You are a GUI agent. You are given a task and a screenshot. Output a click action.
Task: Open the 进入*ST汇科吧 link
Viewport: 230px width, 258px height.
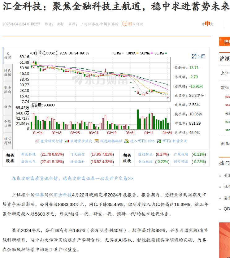coord(142,141)
